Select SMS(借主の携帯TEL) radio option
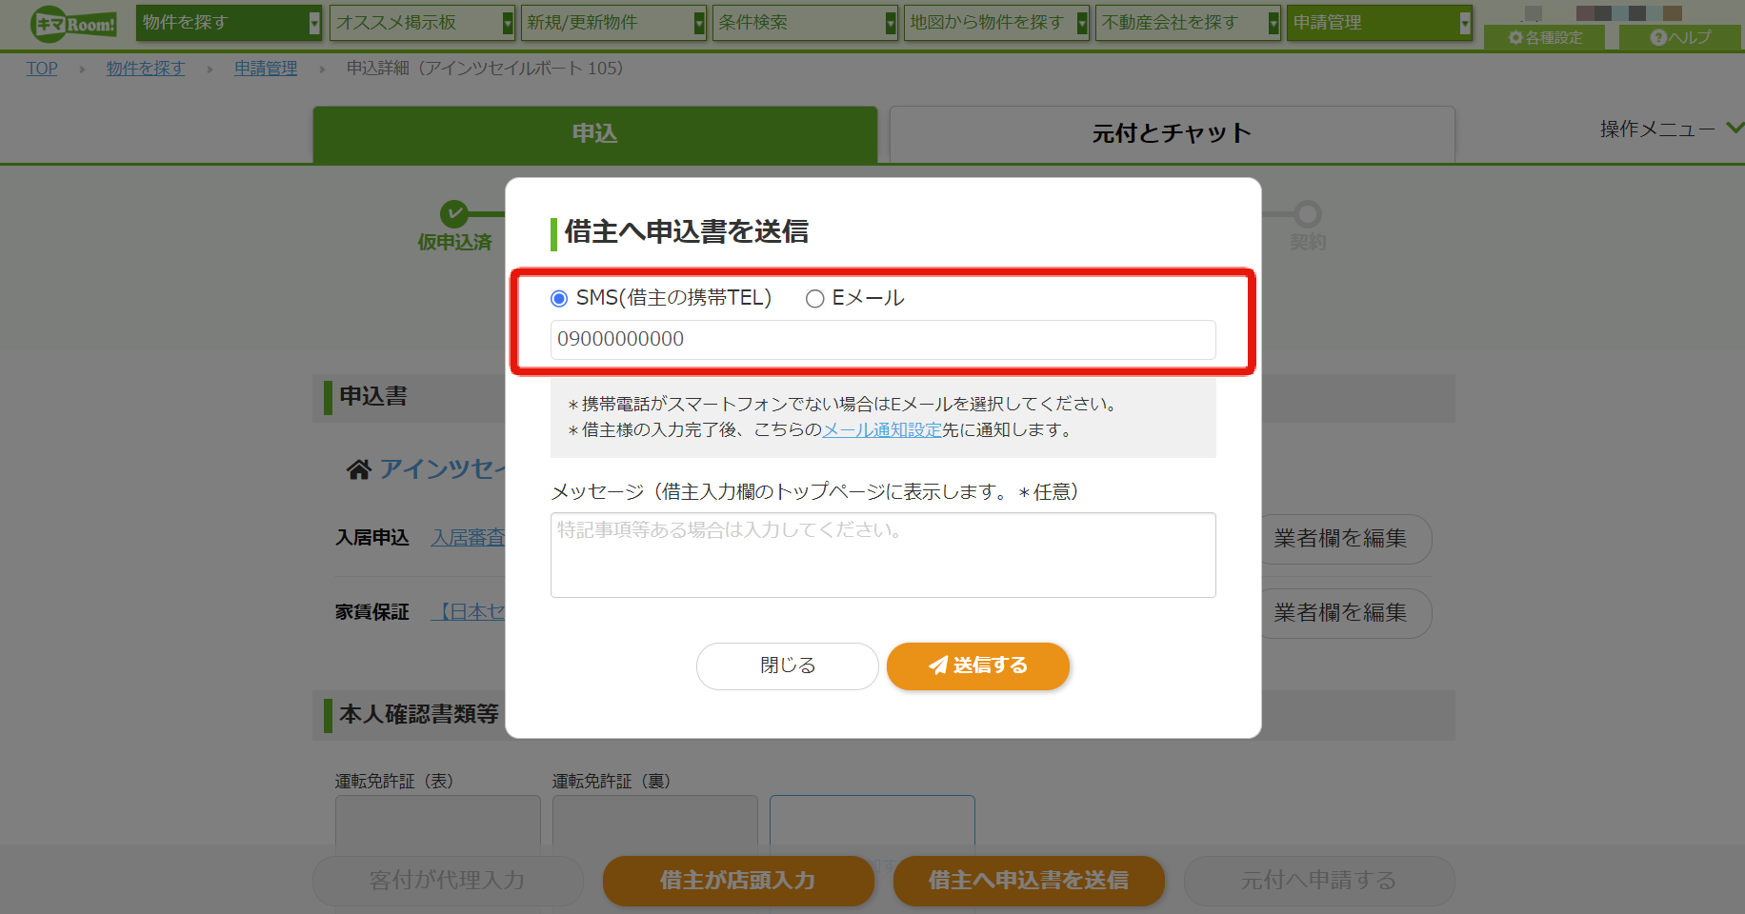This screenshot has height=914, width=1745. click(559, 299)
